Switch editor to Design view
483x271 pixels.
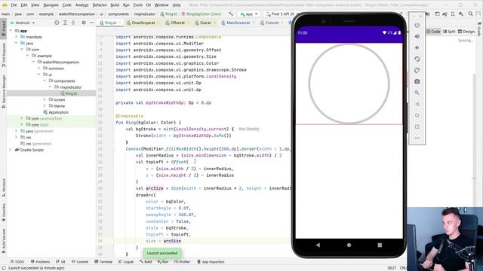pos(466,32)
